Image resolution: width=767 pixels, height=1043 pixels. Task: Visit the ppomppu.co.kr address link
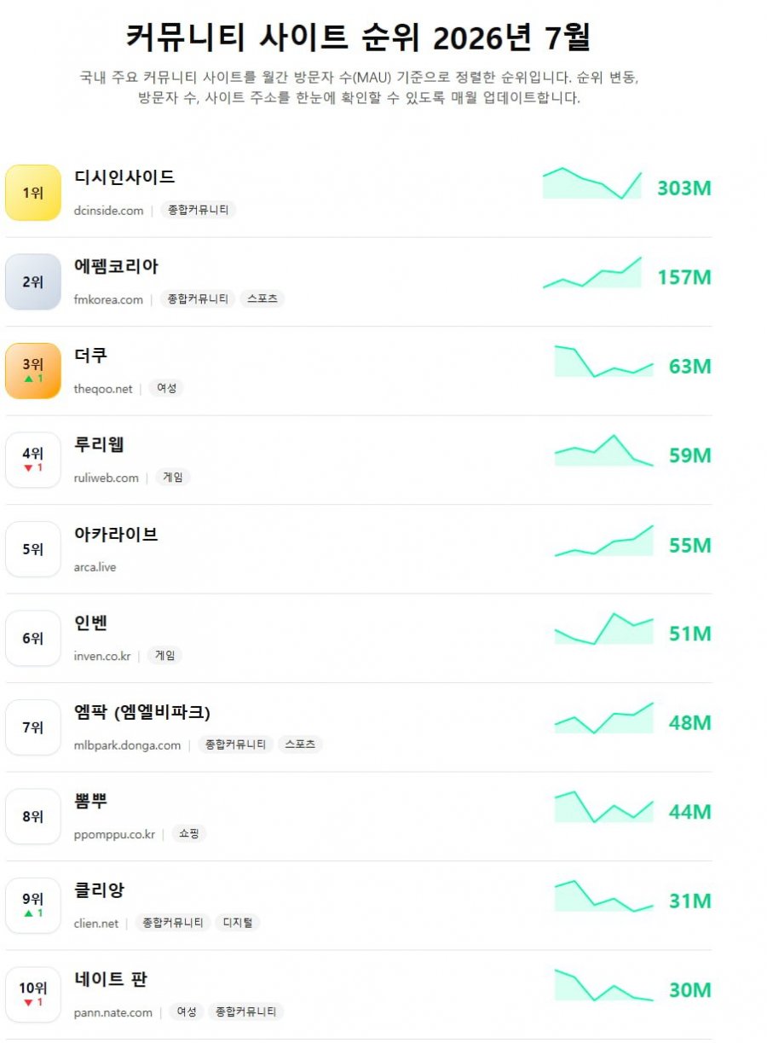tap(114, 834)
